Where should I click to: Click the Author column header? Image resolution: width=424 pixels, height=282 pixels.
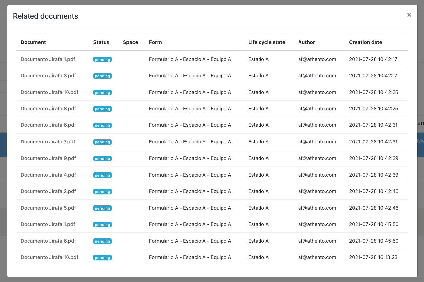point(306,42)
